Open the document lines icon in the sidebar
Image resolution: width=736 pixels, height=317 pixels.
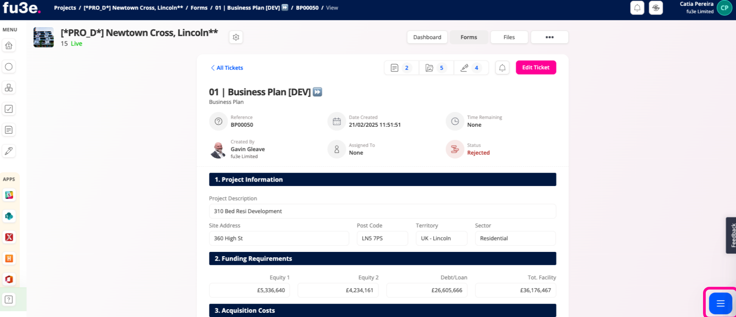[x=9, y=130]
